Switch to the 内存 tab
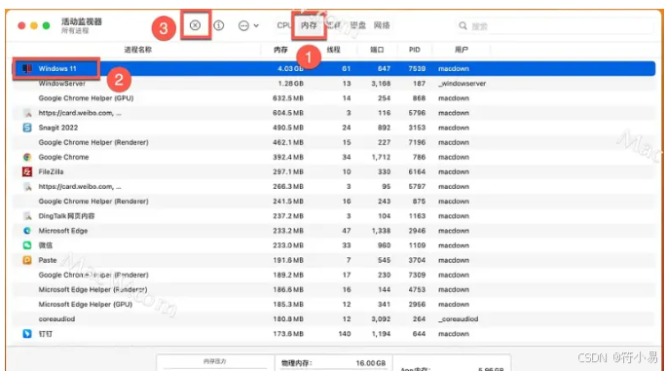Screen dimensions: 666x371 [309, 25]
